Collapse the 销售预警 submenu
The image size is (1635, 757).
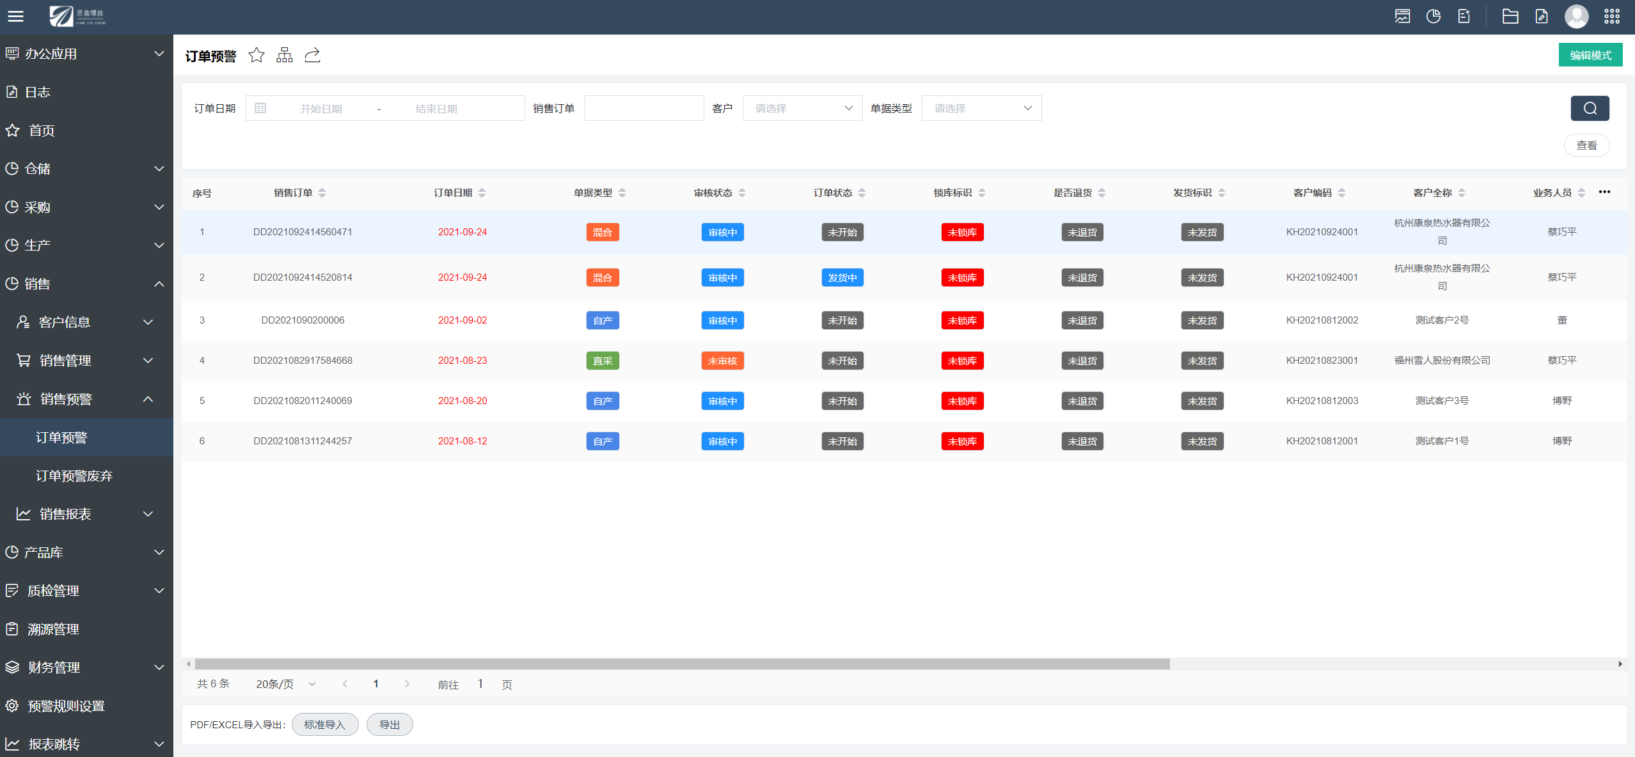[86, 399]
